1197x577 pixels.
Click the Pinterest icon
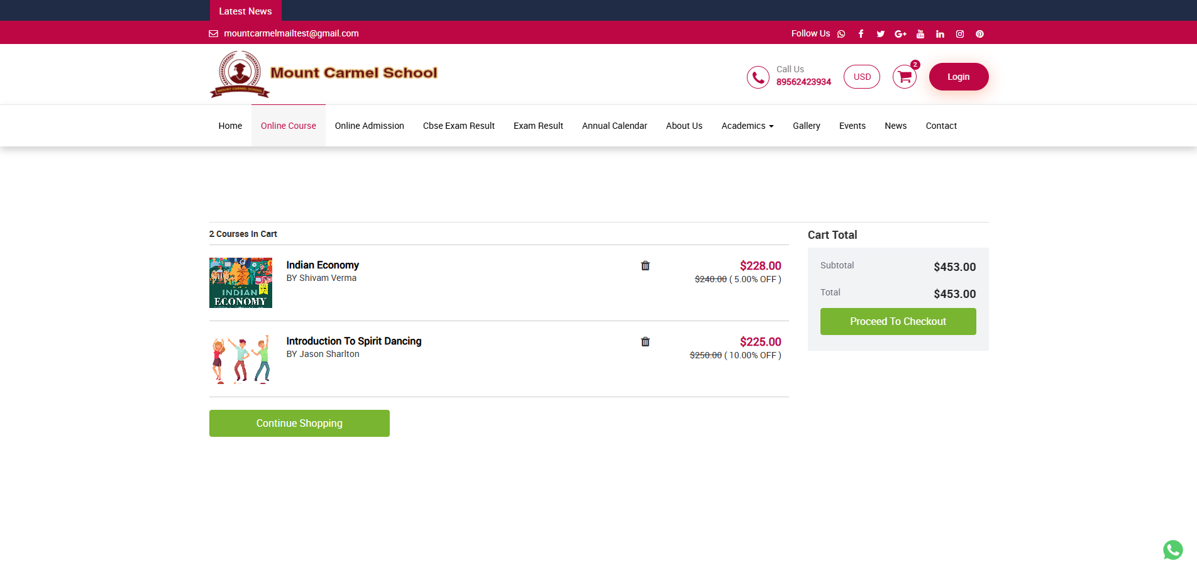coord(979,34)
